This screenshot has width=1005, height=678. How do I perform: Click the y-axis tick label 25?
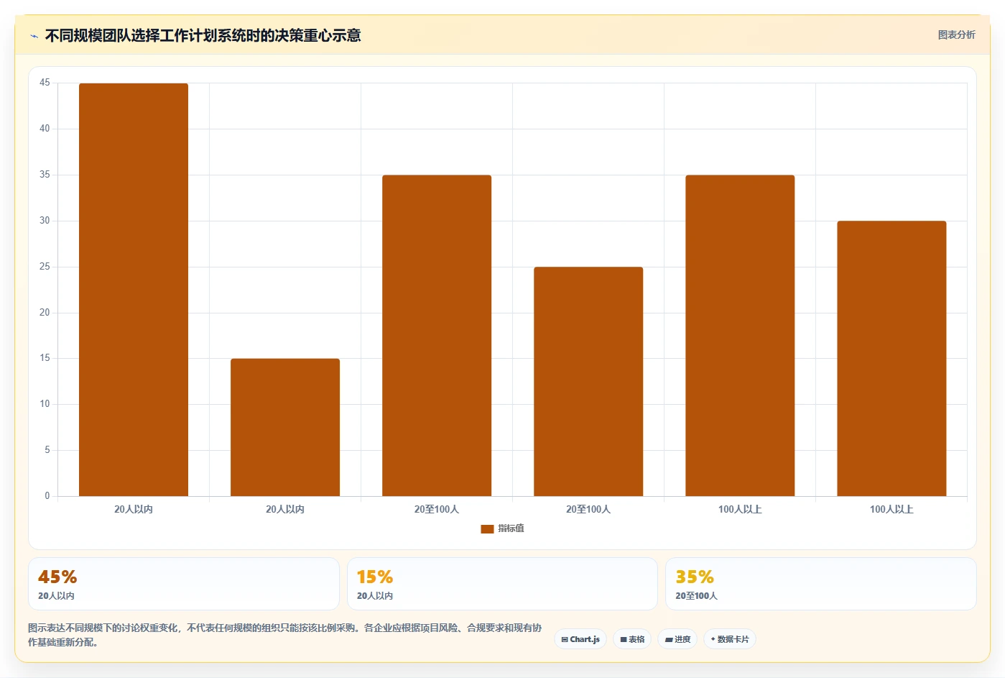pos(45,267)
